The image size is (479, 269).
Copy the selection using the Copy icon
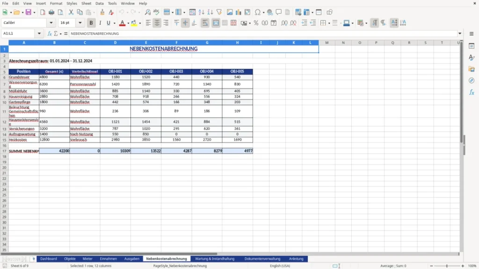(x=80, y=12)
